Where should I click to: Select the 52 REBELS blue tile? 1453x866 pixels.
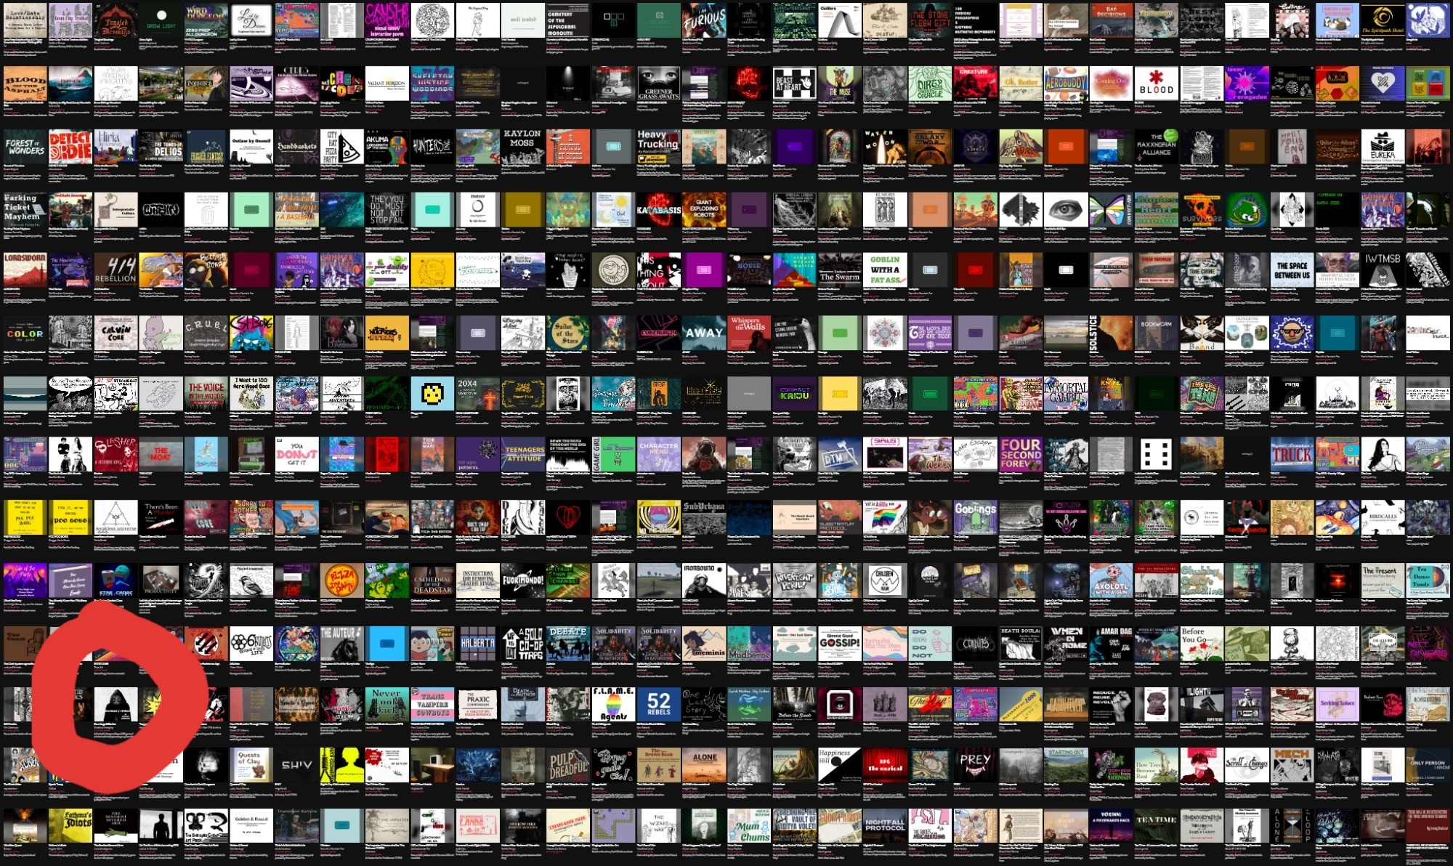tap(658, 704)
